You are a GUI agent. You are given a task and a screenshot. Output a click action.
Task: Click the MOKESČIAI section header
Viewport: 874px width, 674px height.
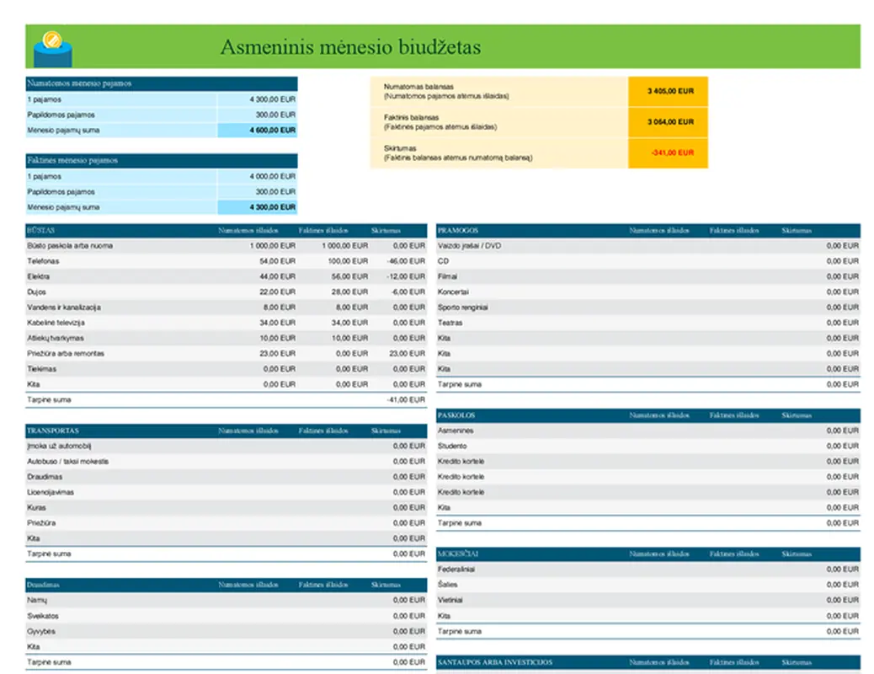pos(459,554)
